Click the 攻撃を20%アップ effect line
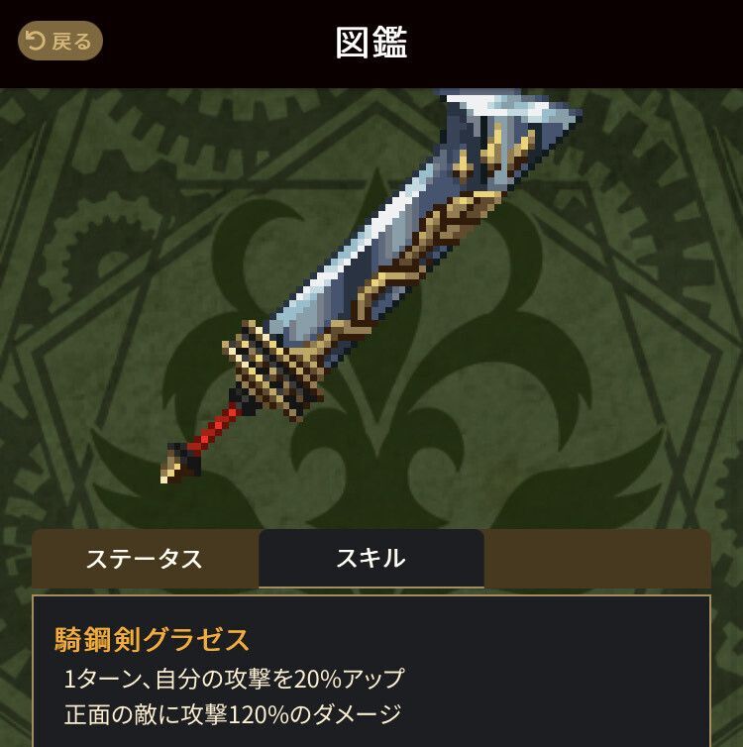This screenshot has height=747, width=743. coord(234,679)
